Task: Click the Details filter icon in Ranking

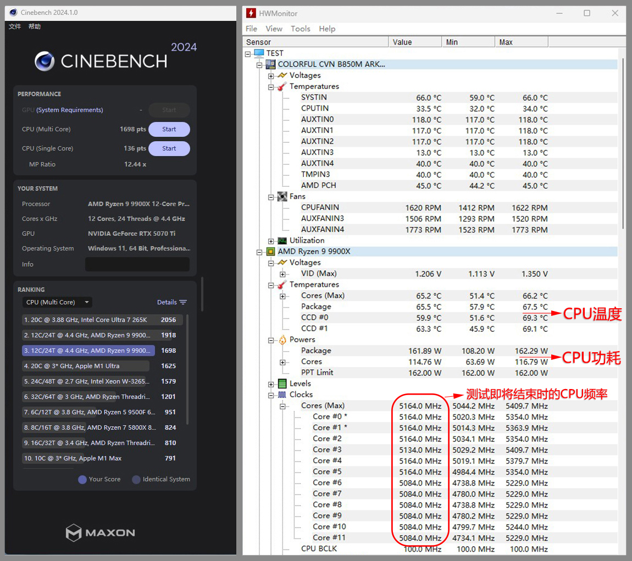Action: 183,302
